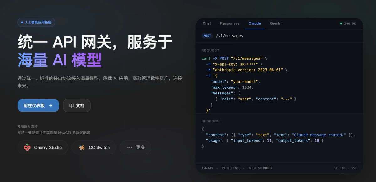Click the 海量 AI 模型 gradient heading
This screenshot has height=182, width=376.
(60, 59)
